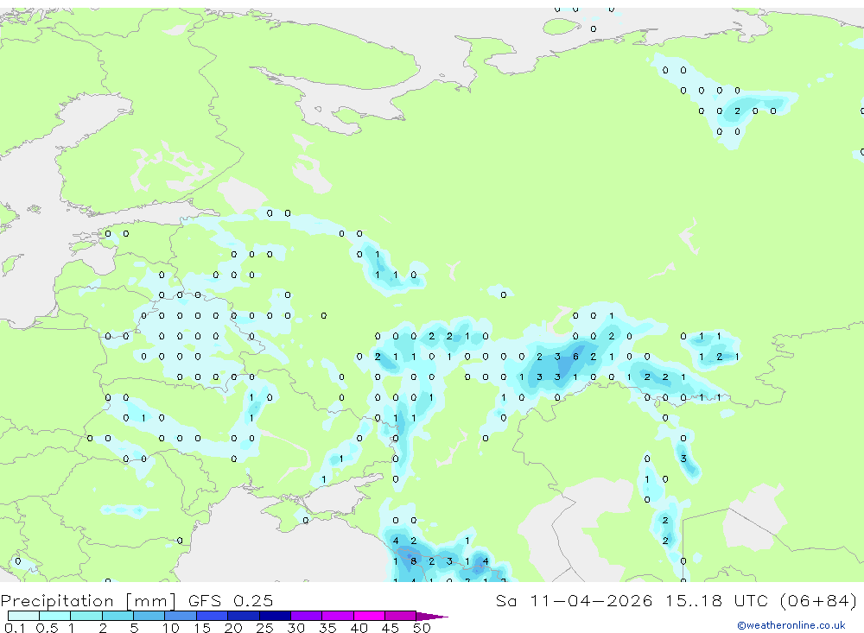Screen dimensions: 864x633
Task: Pick the 35–40 mm purple legend swatch
Action: click(338, 616)
